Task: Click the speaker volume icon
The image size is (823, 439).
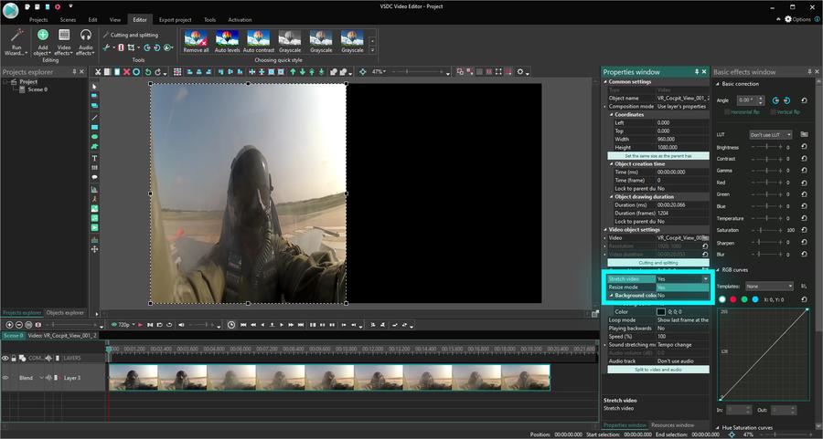Action: [x=181, y=325]
